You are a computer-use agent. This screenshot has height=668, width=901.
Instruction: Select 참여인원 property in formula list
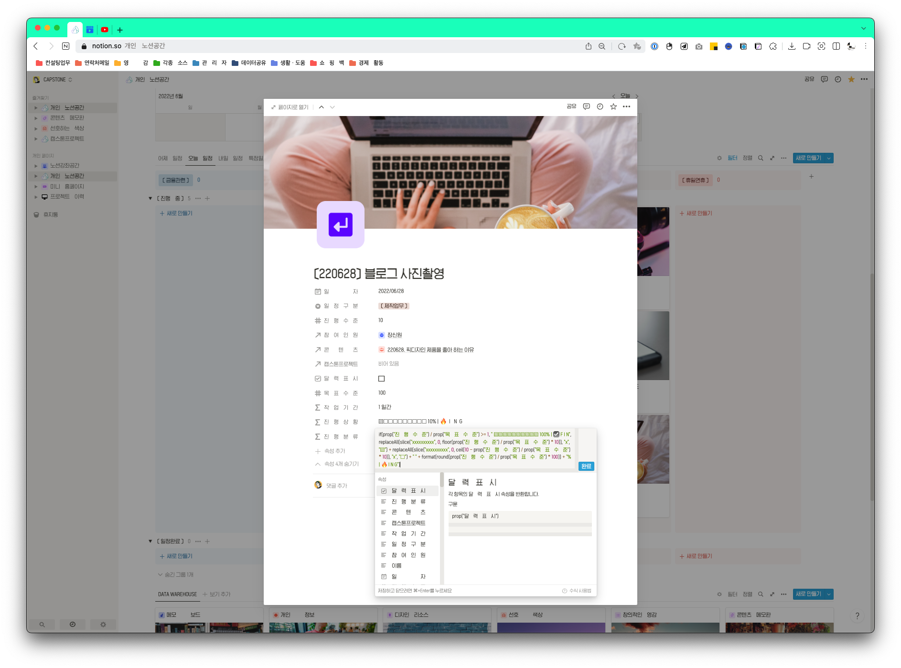(408, 555)
